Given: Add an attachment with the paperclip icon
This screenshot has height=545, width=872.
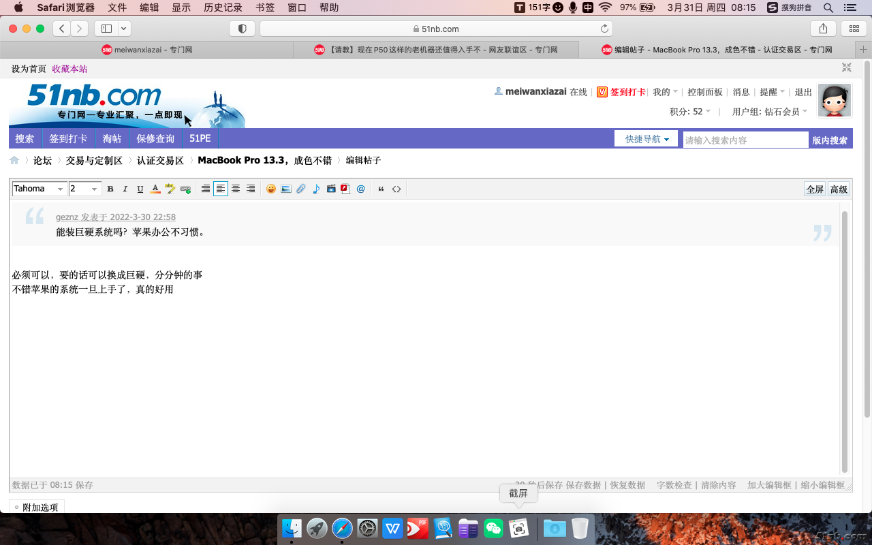Looking at the screenshot, I should 301,189.
